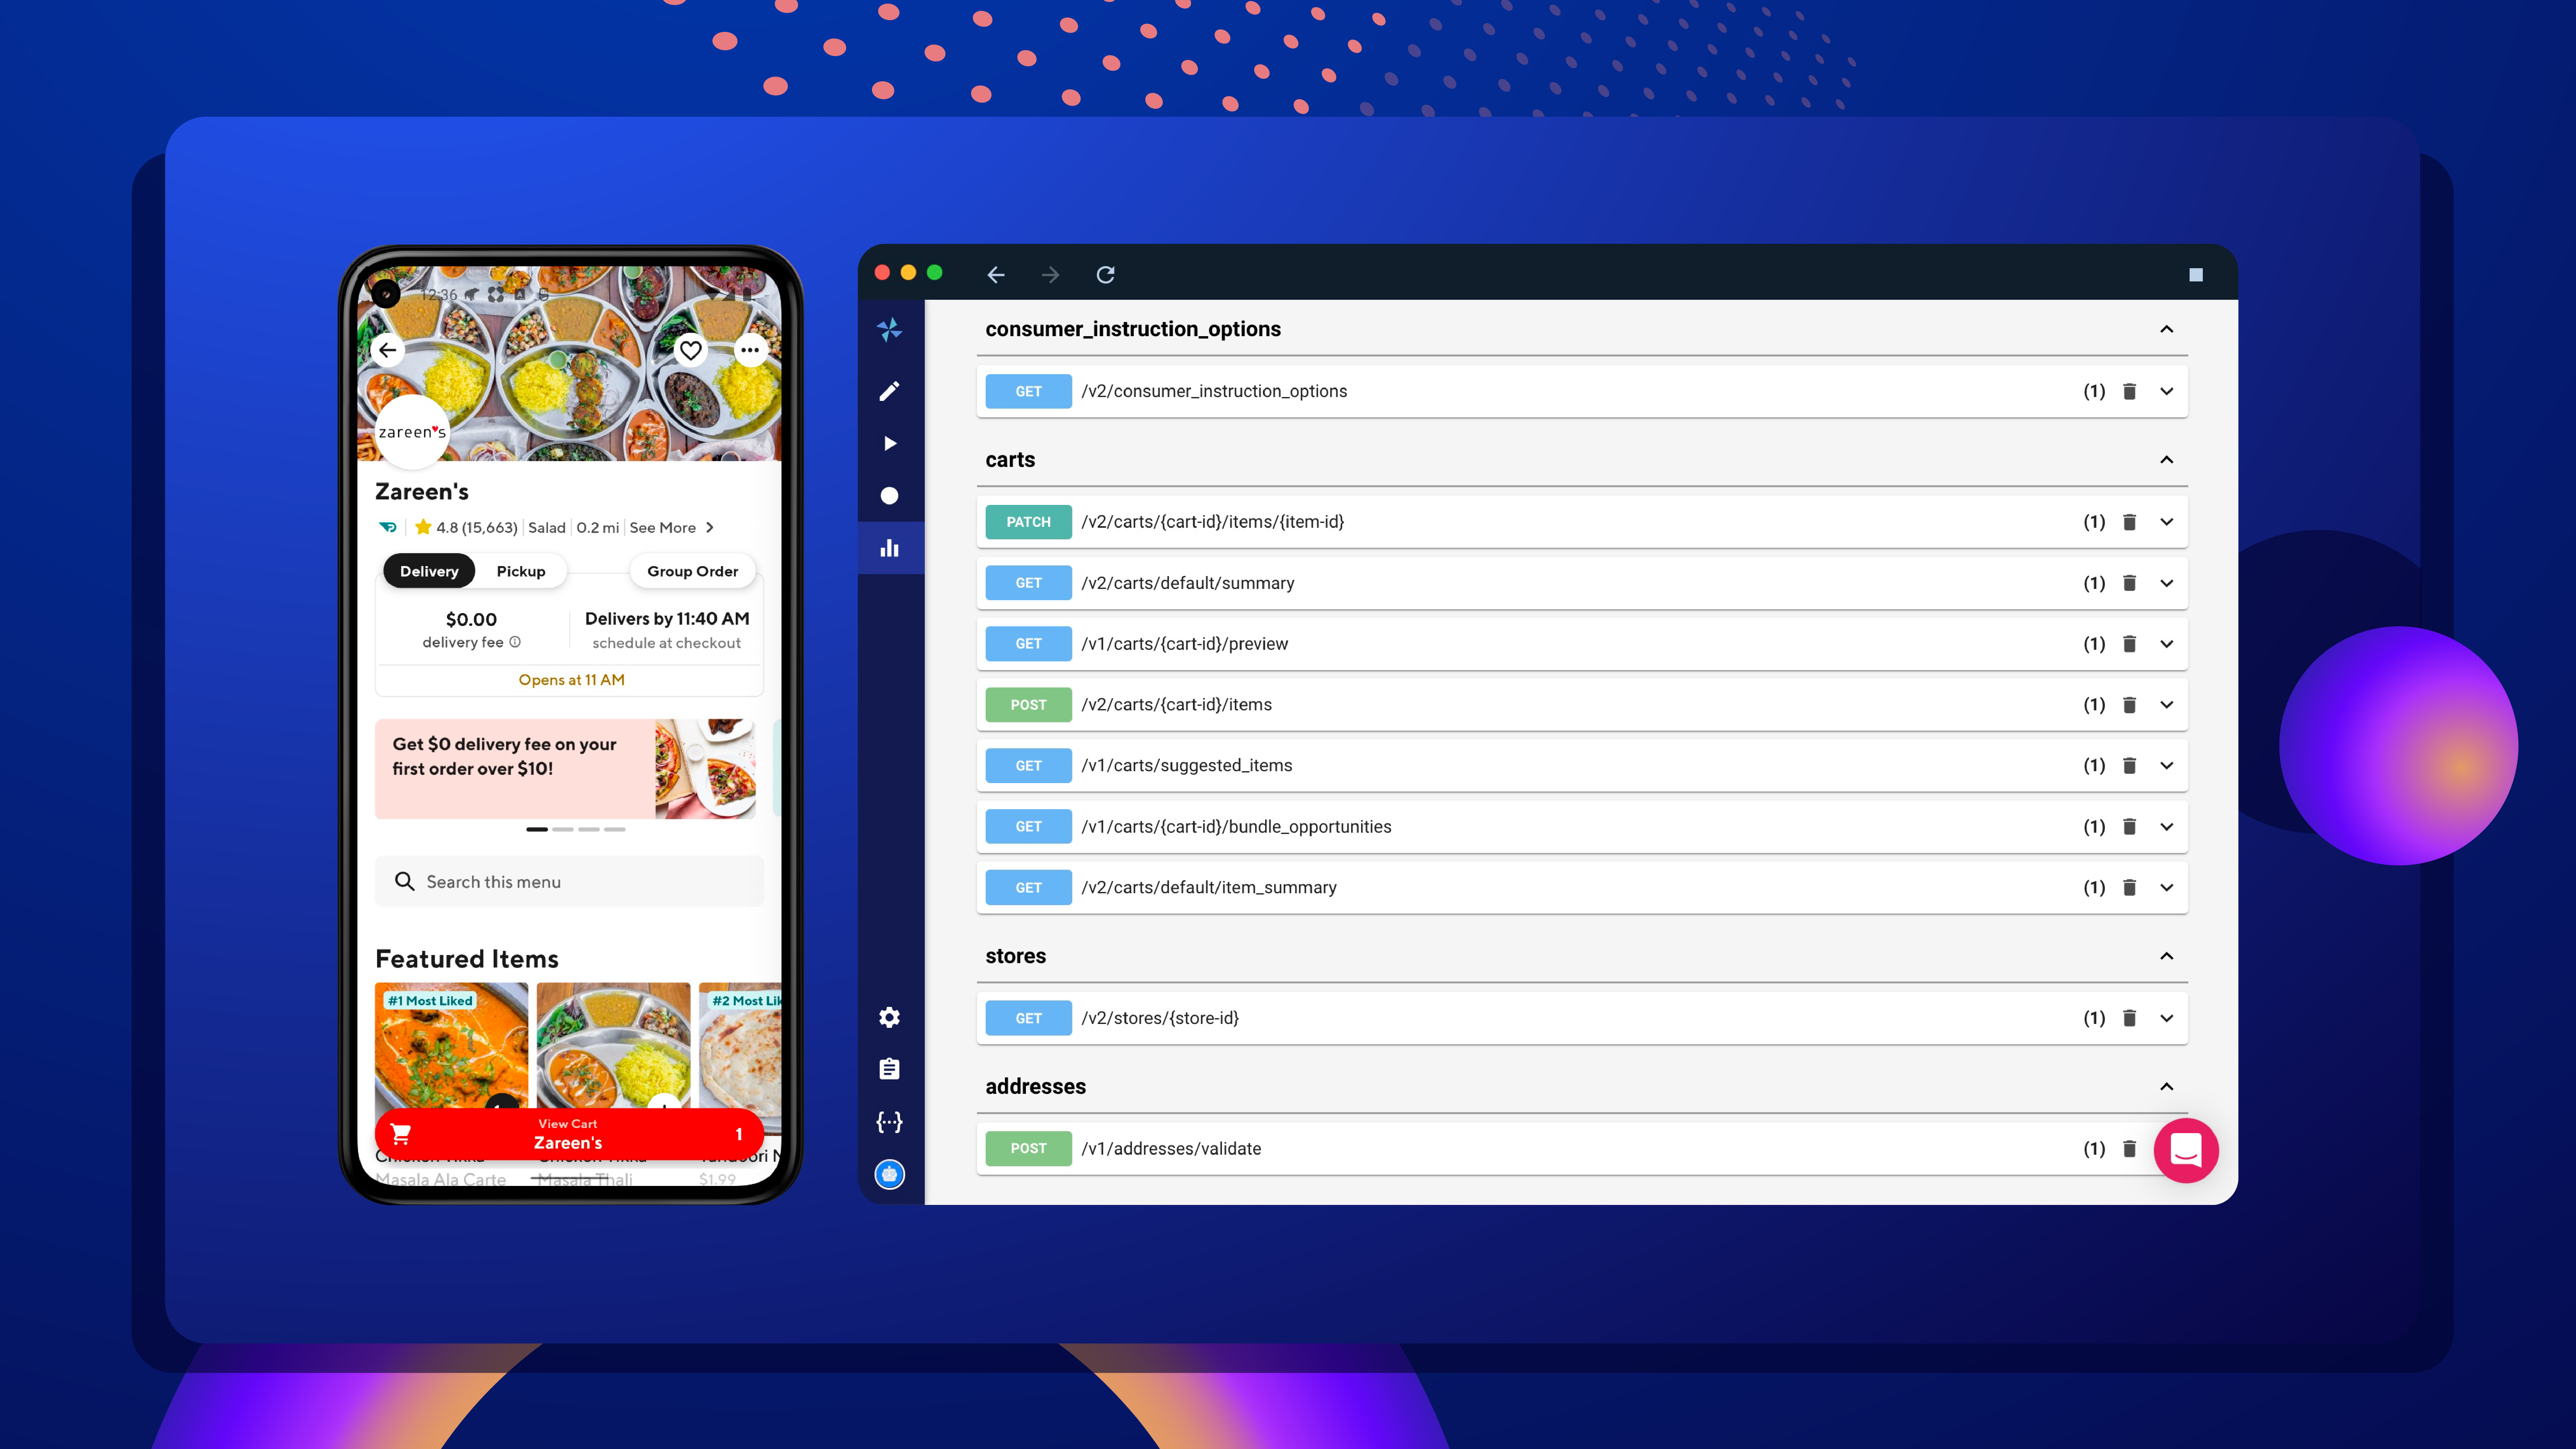Open the pencil edit icon in sidebar
The height and width of the screenshot is (1449, 2576).
point(889,391)
